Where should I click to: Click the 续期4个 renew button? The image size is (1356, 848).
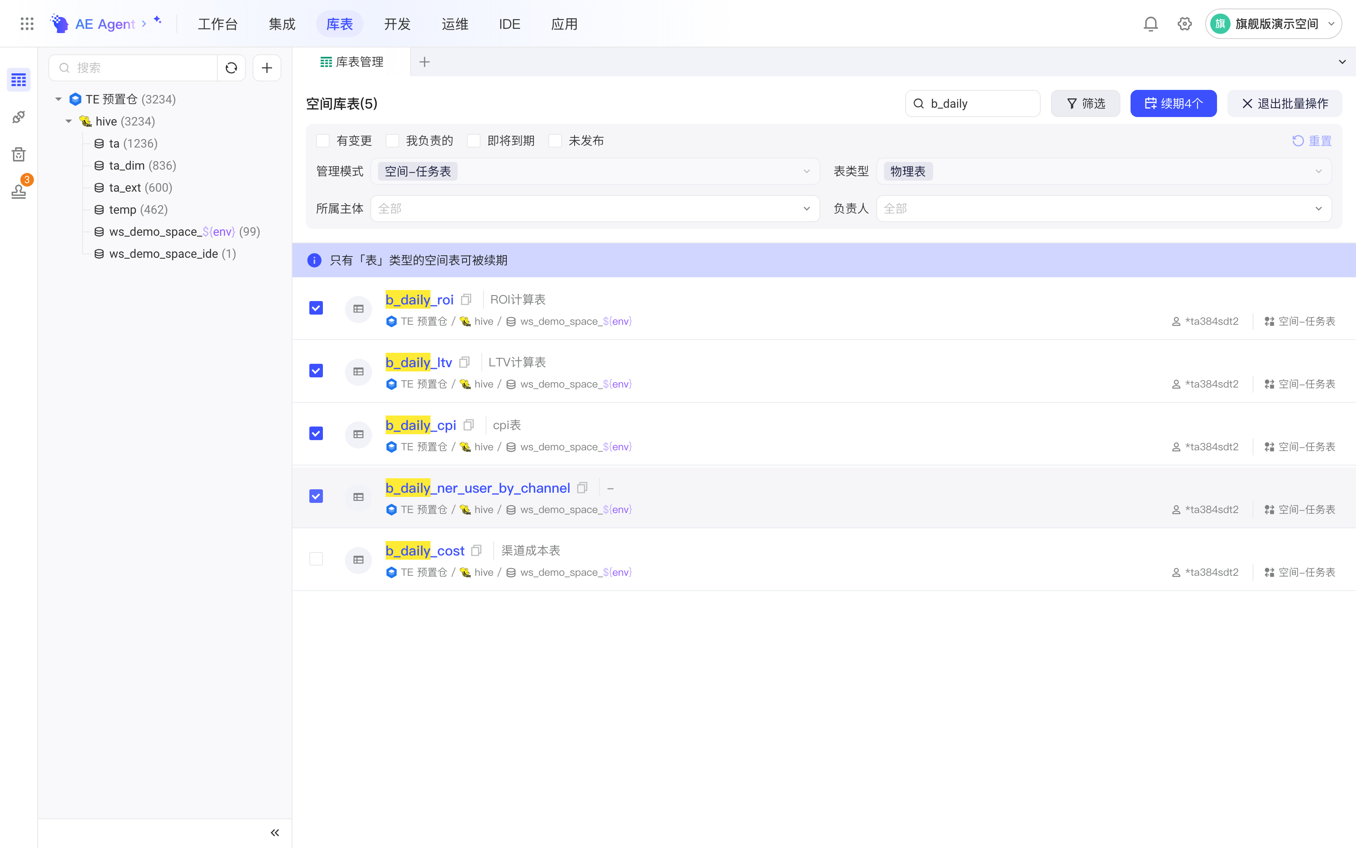point(1173,104)
